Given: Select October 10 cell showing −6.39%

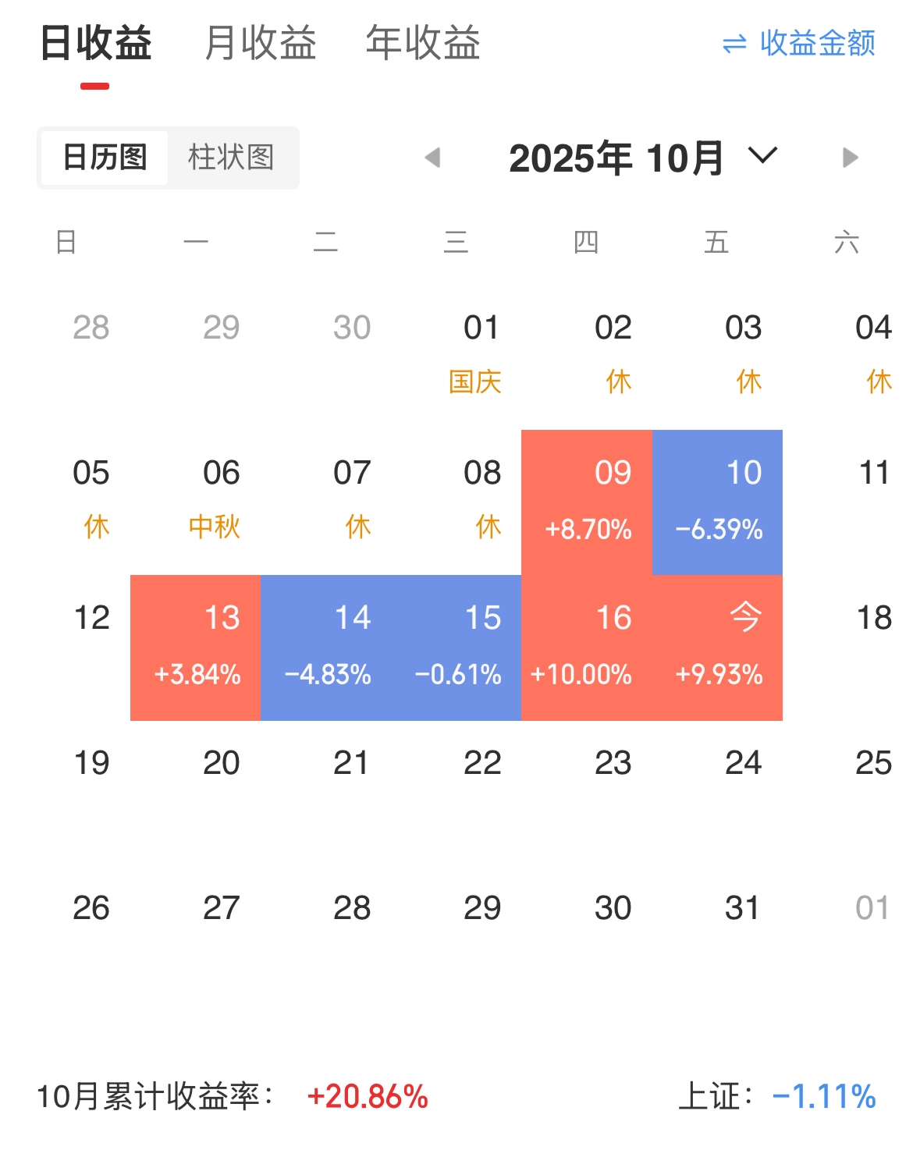Looking at the screenshot, I should 717,502.
